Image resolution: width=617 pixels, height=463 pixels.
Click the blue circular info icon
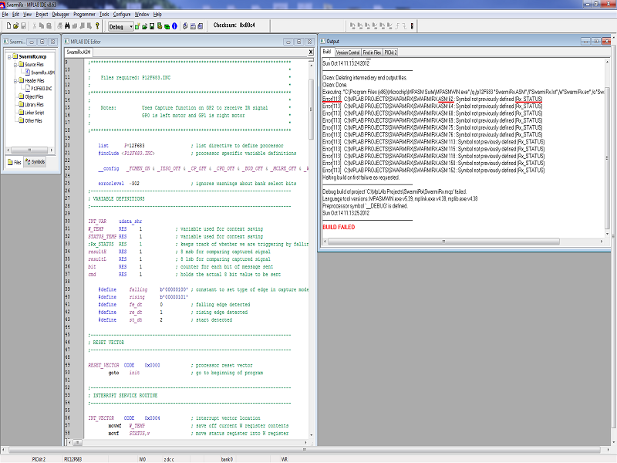point(174,26)
